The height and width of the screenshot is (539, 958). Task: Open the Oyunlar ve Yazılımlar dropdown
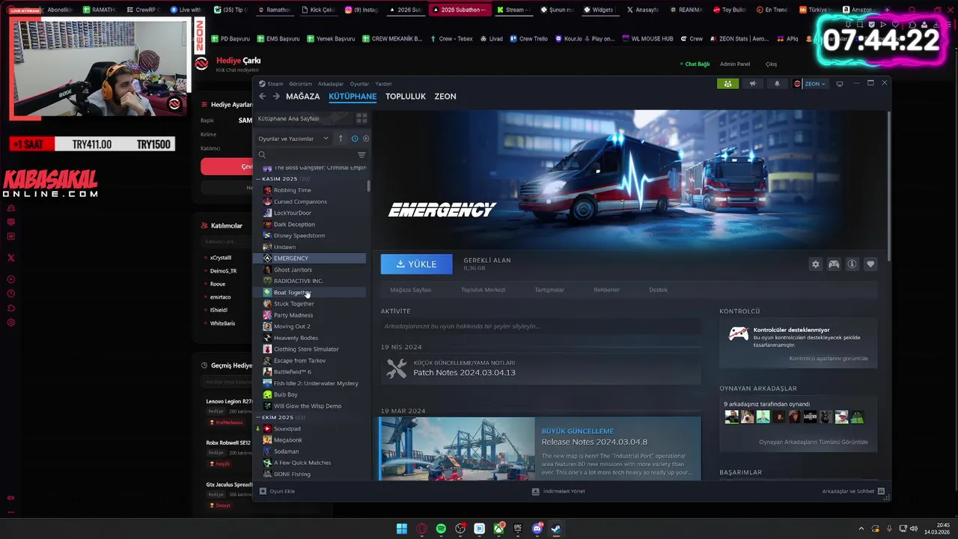[293, 138]
